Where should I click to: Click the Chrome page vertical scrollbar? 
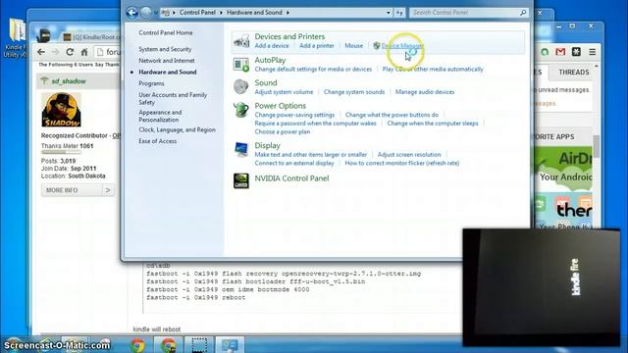click(597, 146)
